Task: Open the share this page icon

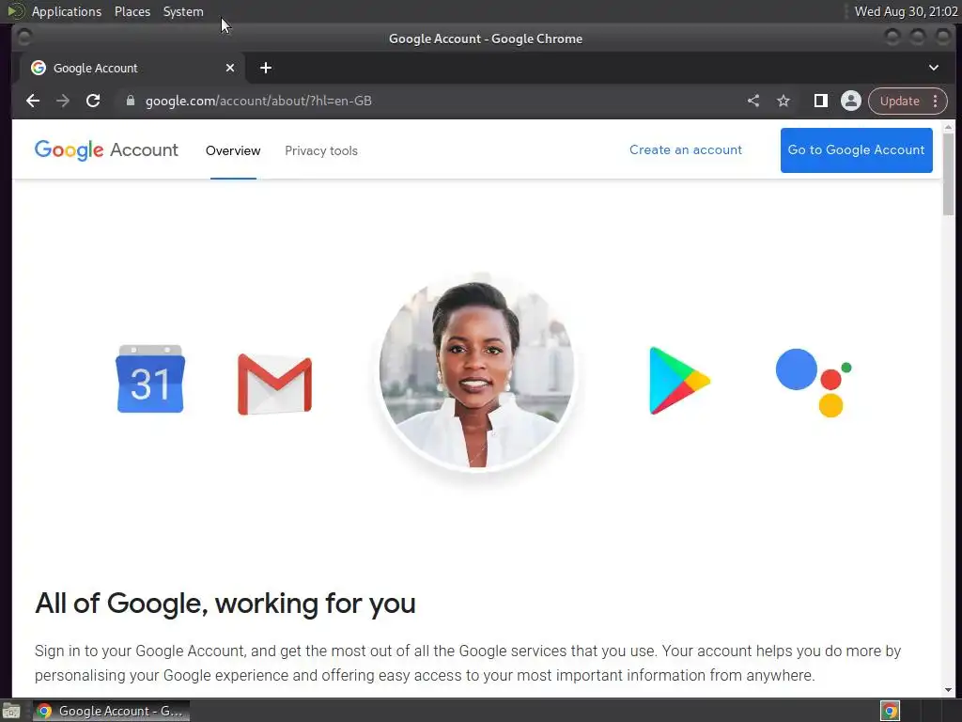Action: coord(753,101)
